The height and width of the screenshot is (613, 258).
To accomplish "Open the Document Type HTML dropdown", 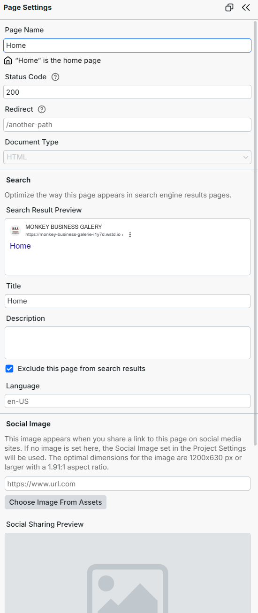I will click(x=127, y=157).
